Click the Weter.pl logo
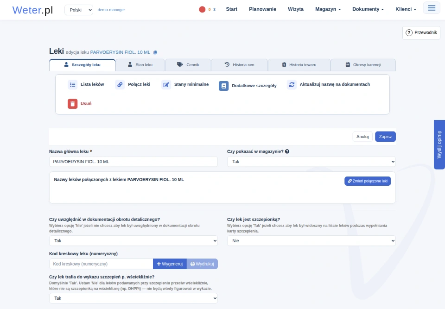Image resolution: width=445 pixels, height=309 pixels. coord(32,10)
